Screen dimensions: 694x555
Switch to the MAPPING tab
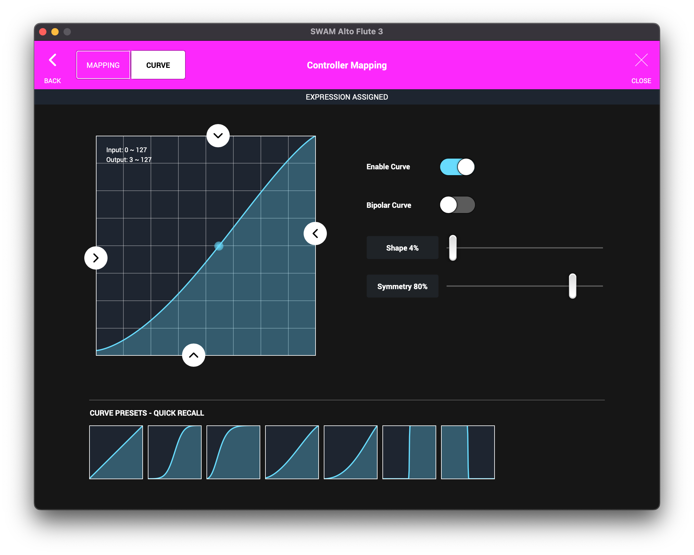(x=103, y=65)
